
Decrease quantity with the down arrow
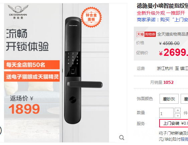click(178, 116)
